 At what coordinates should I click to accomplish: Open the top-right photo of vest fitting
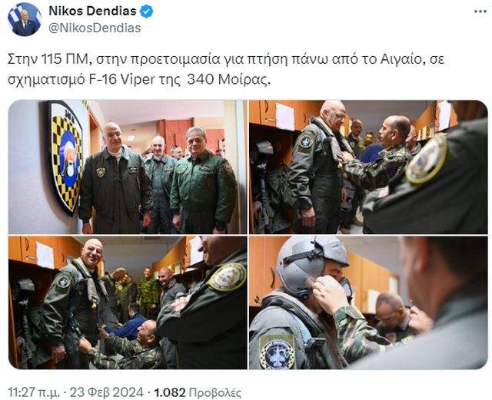point(368,167)
